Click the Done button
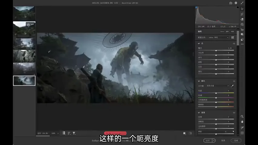The width and height of the screenshot is (258, 145). coord(236,140)
